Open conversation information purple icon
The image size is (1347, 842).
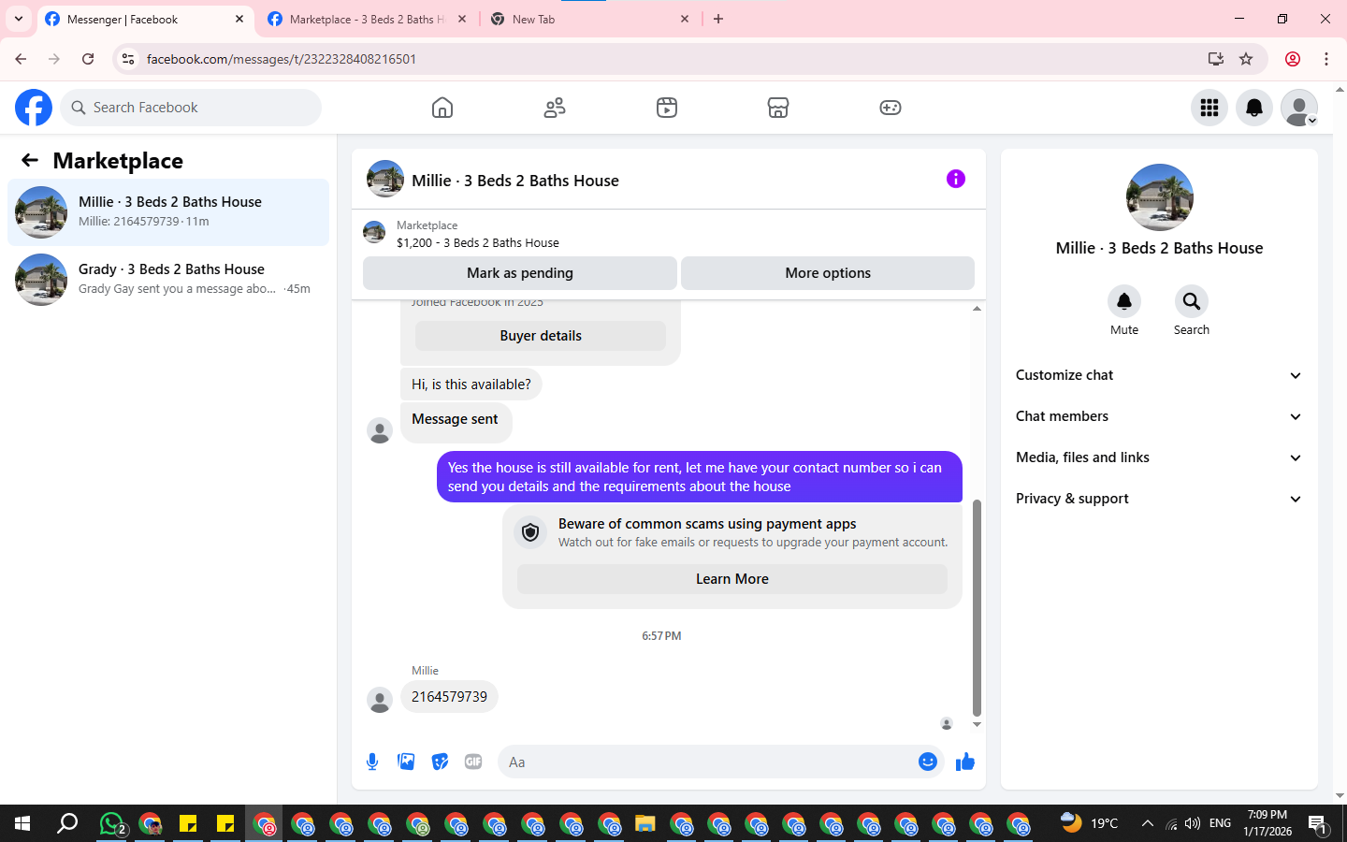(x=955, y=179)
